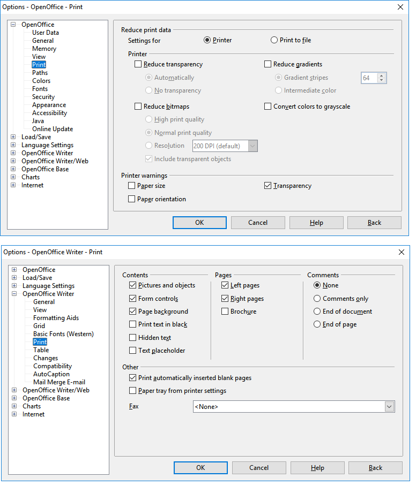The height and width of the screenshot is (486, 416).
Task: Go to Formatting Aids settings page
Action: pyautogui.click(x=56, y=318)
